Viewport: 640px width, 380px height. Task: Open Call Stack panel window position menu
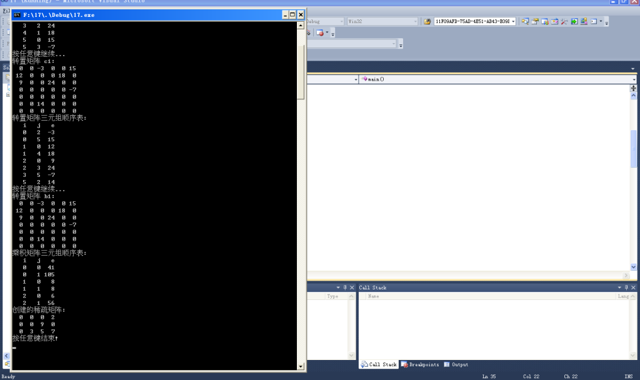click(619, 287)
